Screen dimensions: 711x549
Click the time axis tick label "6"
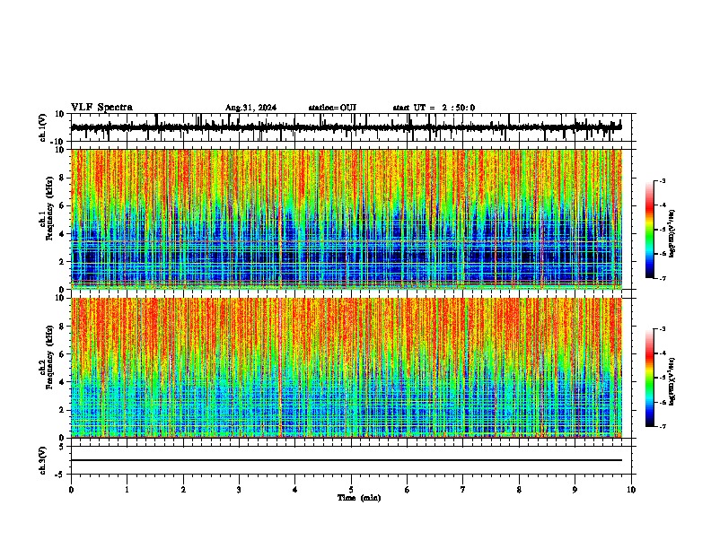click(408, 490)
